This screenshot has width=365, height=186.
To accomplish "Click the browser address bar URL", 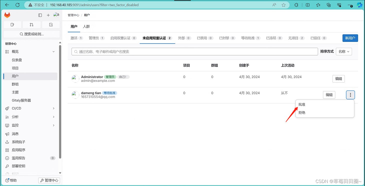I will coord(94,5).
